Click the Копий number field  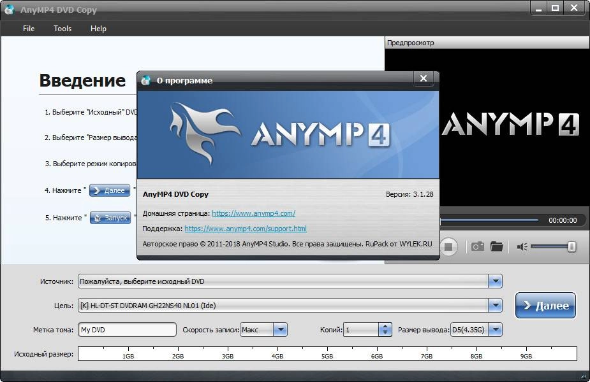[x=361, y=330]
